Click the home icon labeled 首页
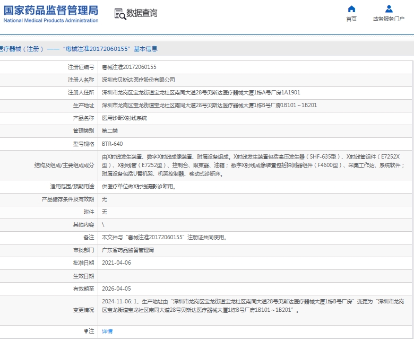This screenshot has width=414, height=341. point(351,9)
